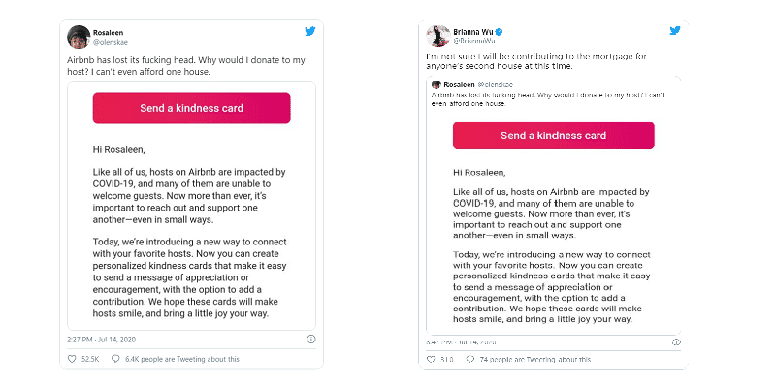776x390 pixels.
Task: Like Rosaleen's tweet with the heart icon
Action: click(x=73, y=359)
